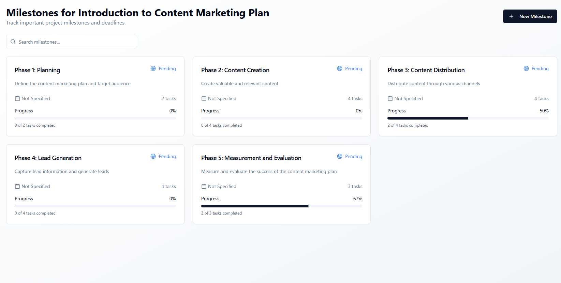The width and height of the screenshot is (561, 283).
Task: Click the calendar icon in Phase 5 card
Action: click(x=204, y=186)
